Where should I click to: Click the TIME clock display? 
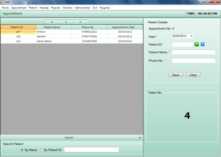click(202, 13)
